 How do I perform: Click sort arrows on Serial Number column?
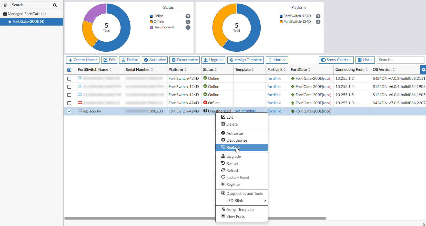pos(152,70)
